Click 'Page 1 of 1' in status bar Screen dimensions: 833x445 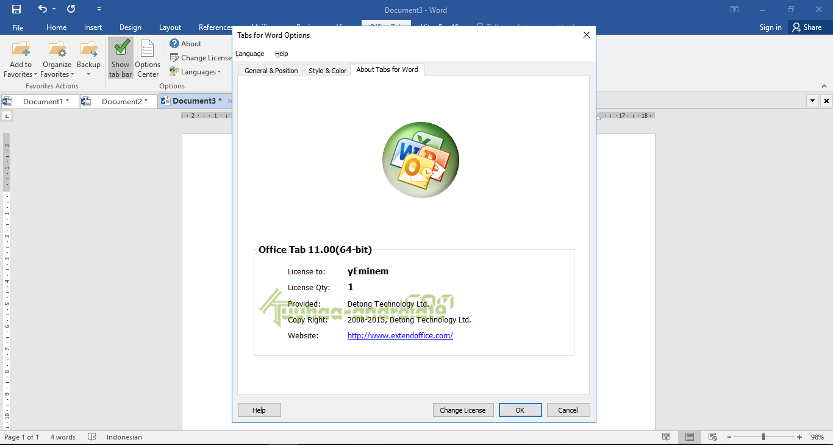[x=21, y=437]
